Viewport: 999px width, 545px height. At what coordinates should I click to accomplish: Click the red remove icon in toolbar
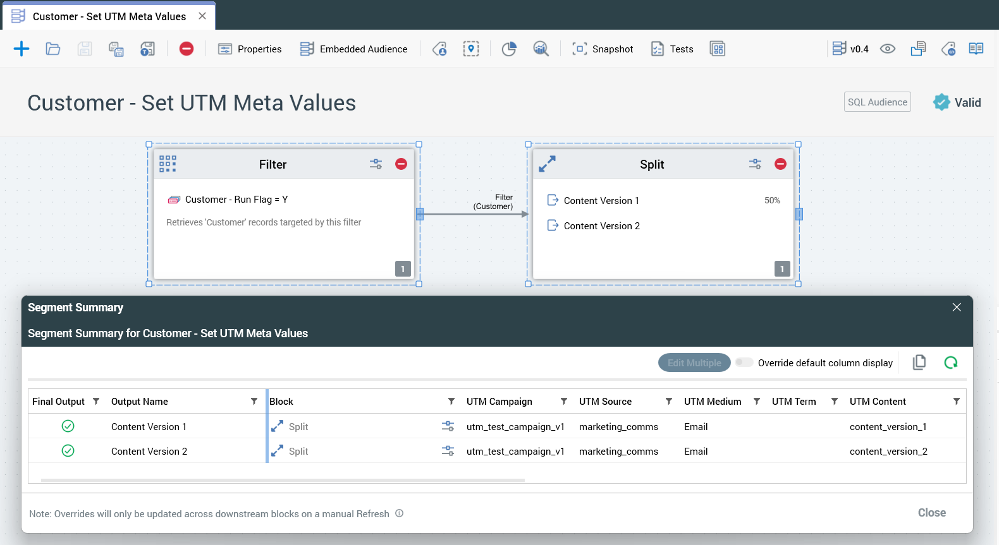point(187,49)
